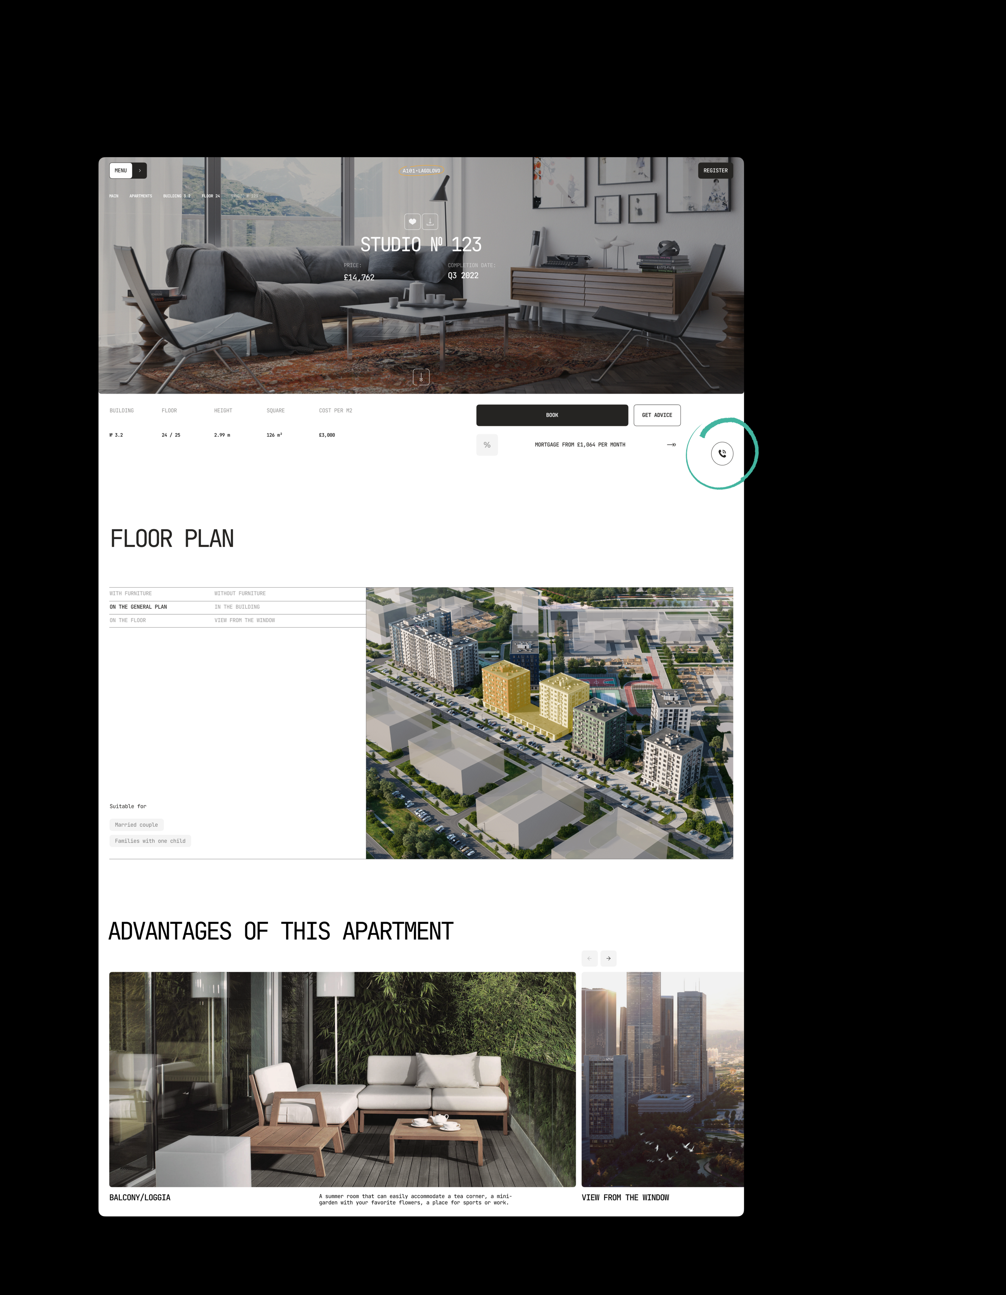The image size is (1006, 1295).
Task: Click the A101 Lagolovo logo
Action: [421, 171]
